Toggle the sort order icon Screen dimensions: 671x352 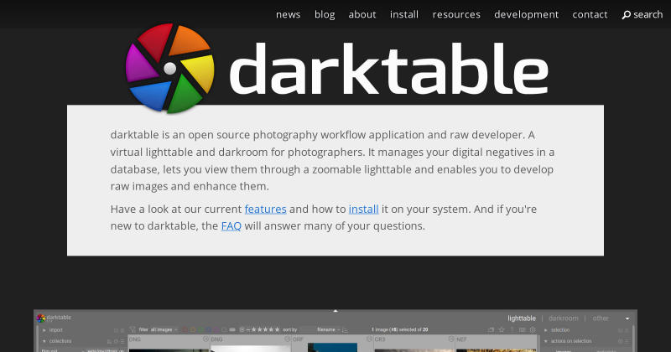[345, 330]
